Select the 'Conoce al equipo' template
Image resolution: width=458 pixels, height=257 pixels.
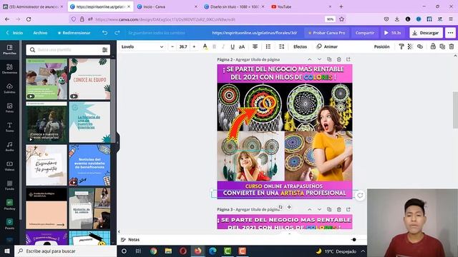coord(89,79)
